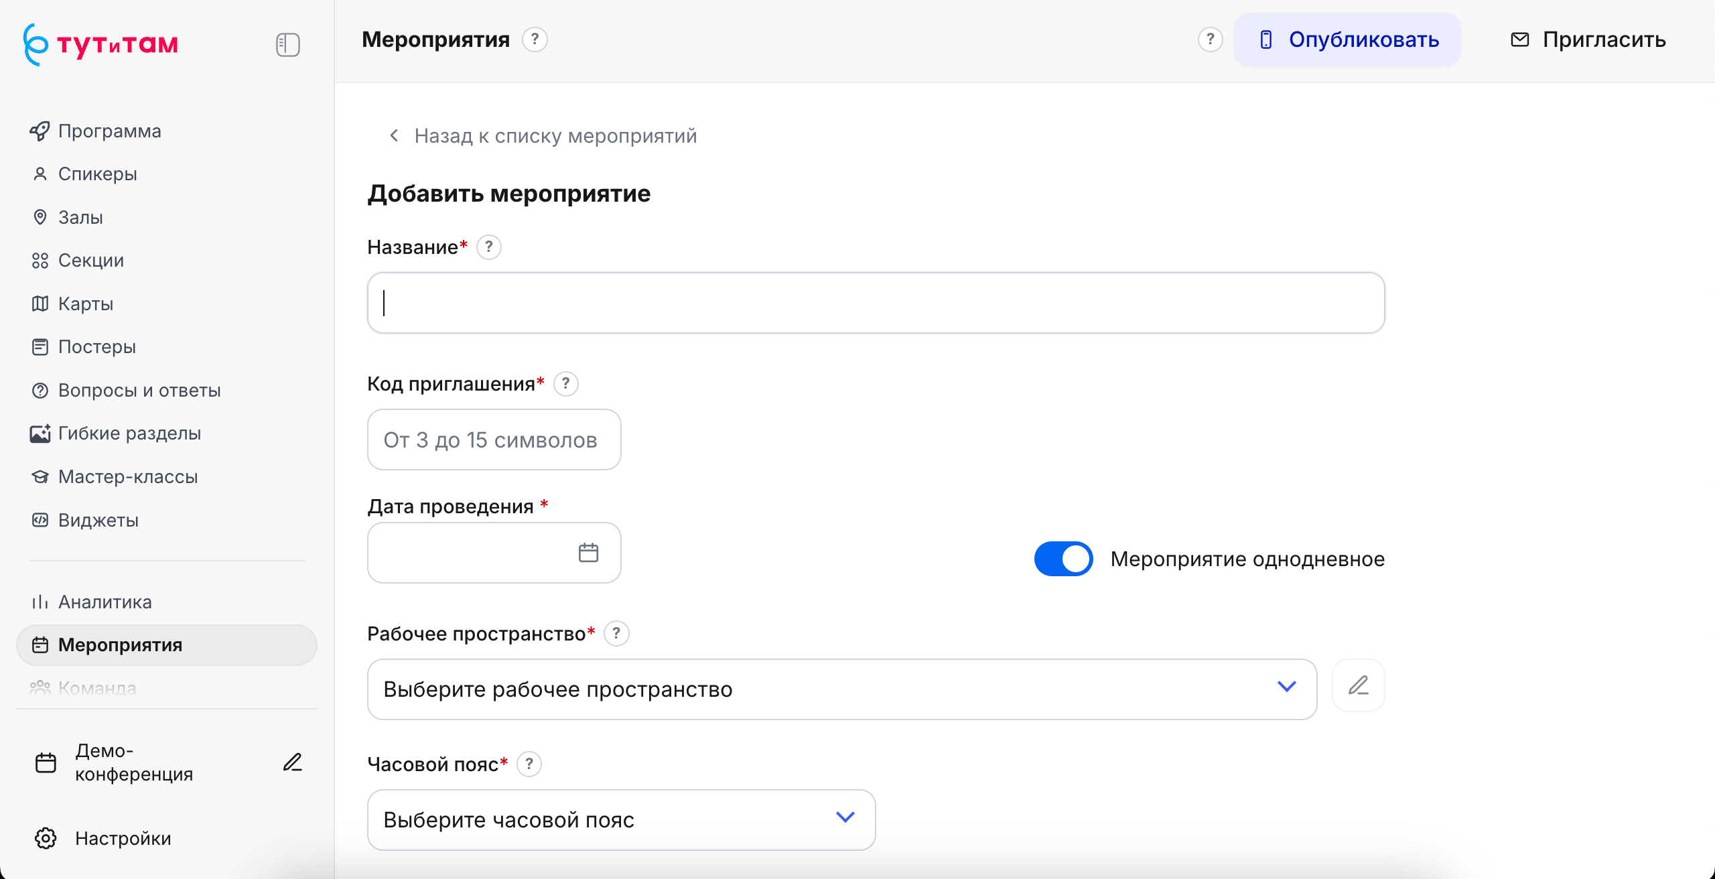The image size is (1715, 879).
Task: Show help tooltip for Название field
Action: [x=489, y=247]
